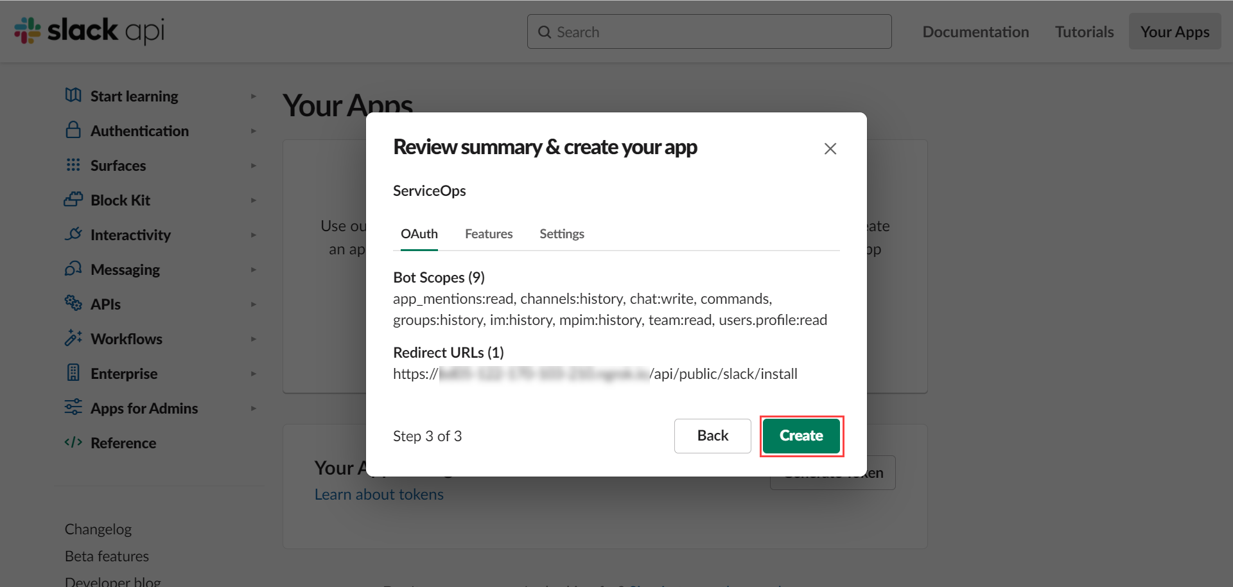The width and height of the screenshot is (1233, 587).
Task: Open Surfaces via its grid icon
Action: (73, 165)
